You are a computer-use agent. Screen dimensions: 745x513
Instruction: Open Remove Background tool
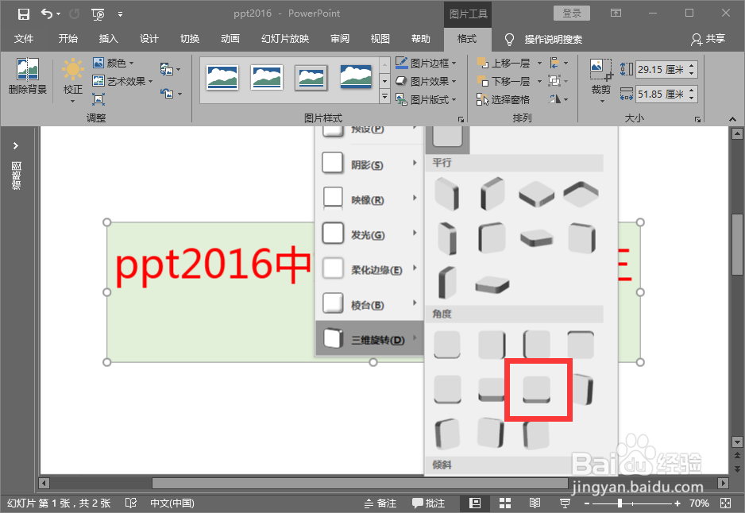click(28, 76)
